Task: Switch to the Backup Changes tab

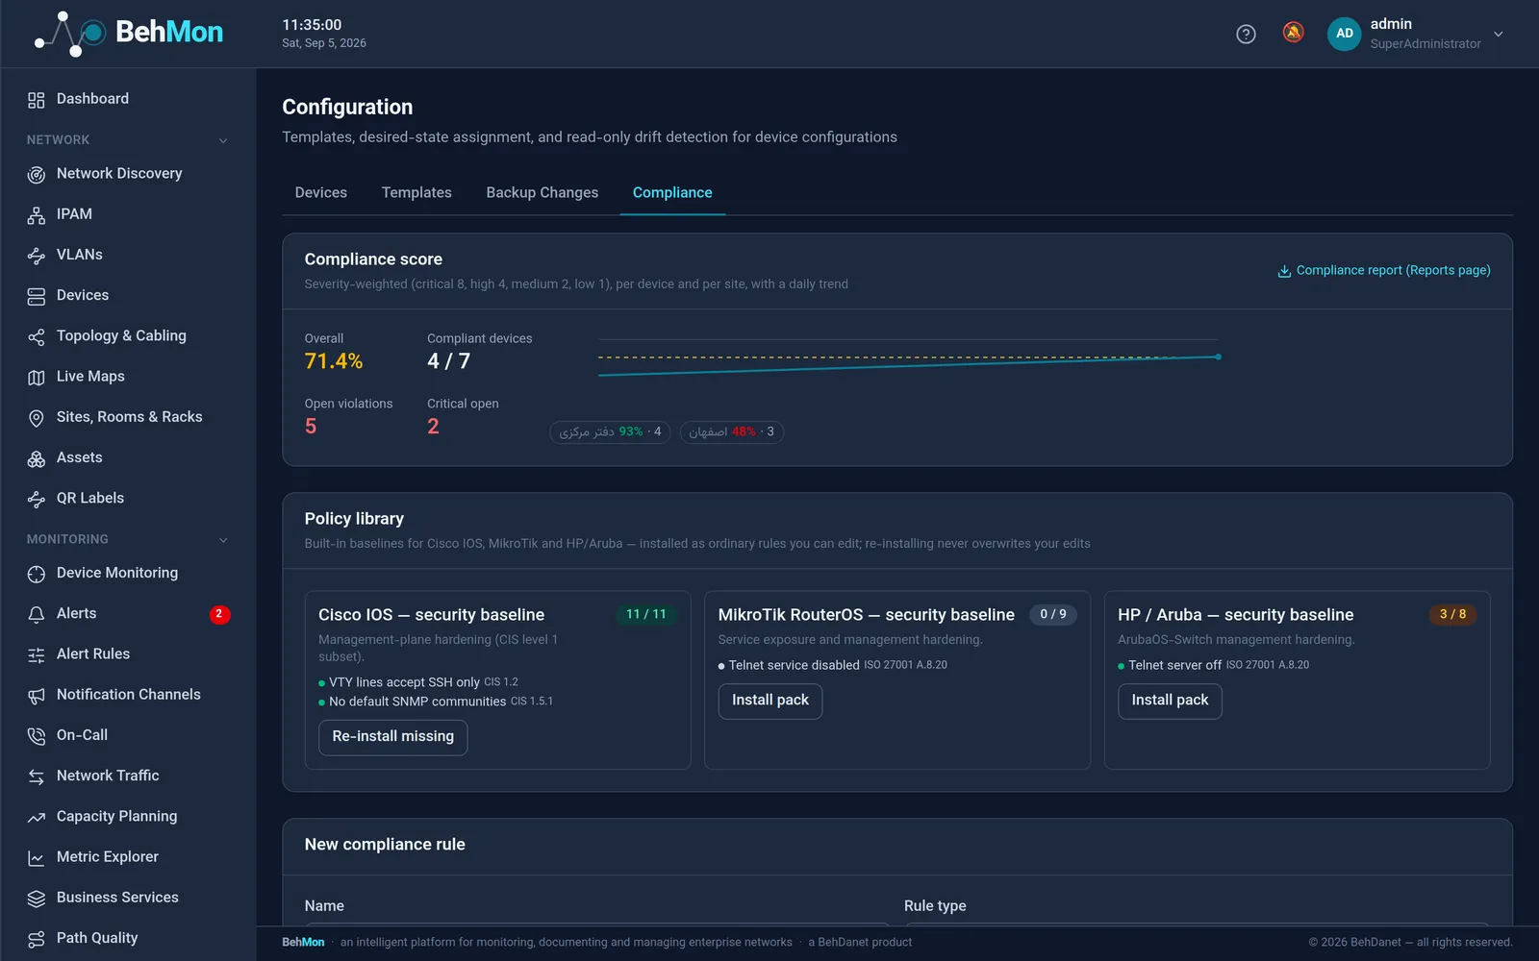Action: [542, 192]
